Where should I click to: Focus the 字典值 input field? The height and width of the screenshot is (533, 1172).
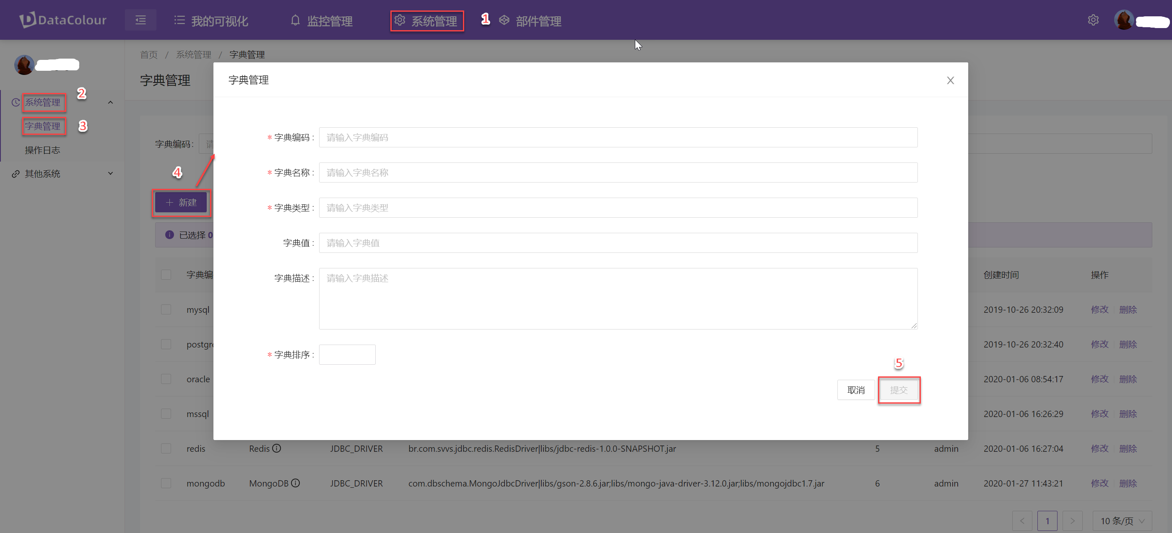pyautogui.click(x=618, y=243)
